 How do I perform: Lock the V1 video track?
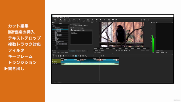[53, 62]
